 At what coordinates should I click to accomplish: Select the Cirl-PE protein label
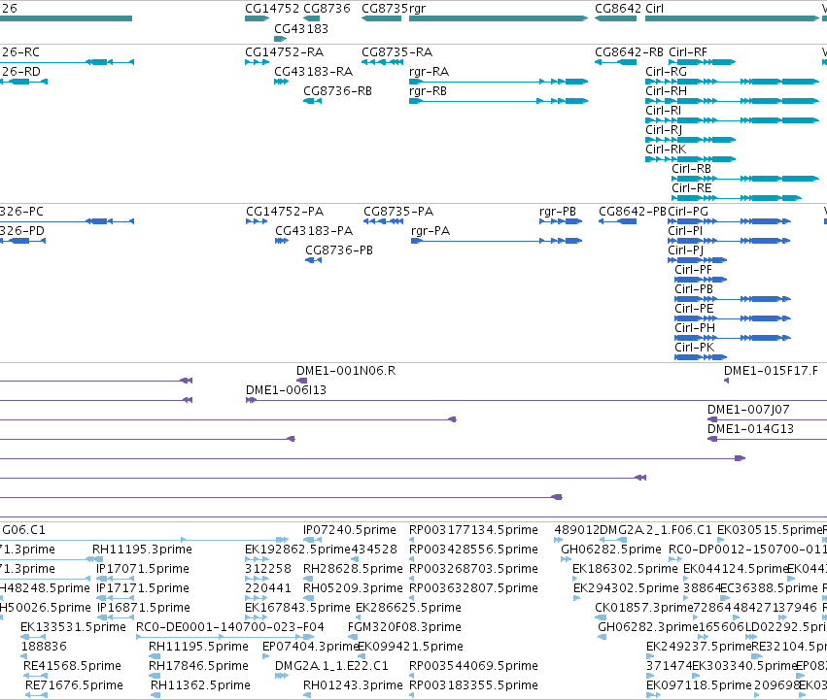[694, 310]
